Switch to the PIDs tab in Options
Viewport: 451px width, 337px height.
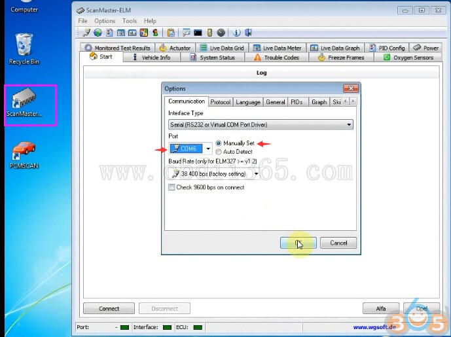click(297, 102)
